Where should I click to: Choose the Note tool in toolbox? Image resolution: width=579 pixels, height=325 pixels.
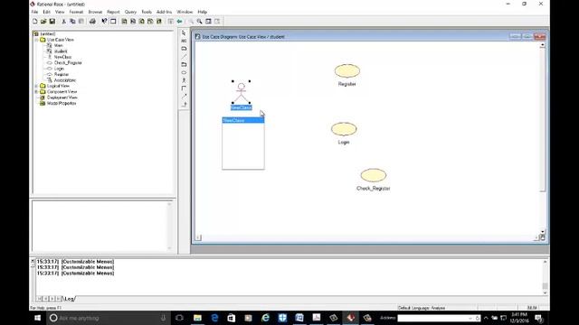[x=184, y=49]
